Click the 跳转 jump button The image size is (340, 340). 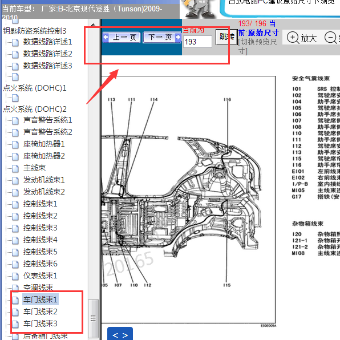pyautogui.click(x=226, y=37)
